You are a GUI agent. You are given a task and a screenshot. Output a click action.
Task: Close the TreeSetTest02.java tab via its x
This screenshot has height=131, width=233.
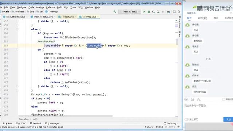tap(27, 17)
